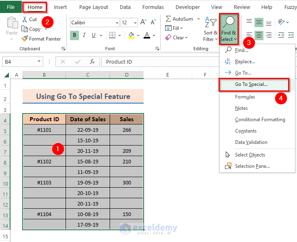
Task: Select Conditional Formatting menu entry
Action: (257, 120)
